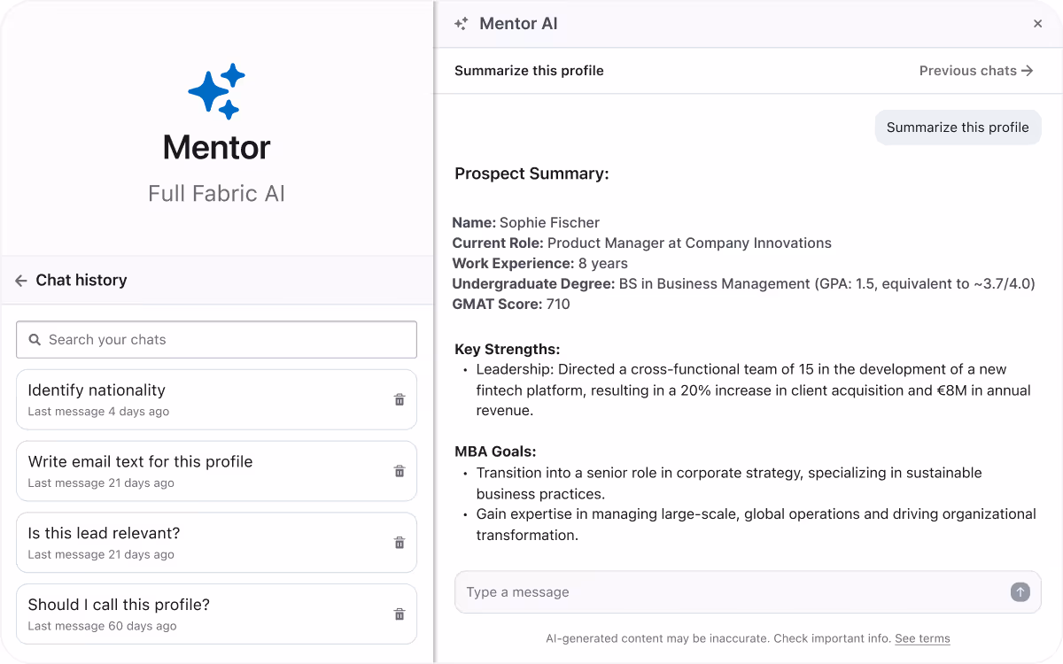Open "Previous chats" in the top bar
This screenshot has height=664, width=1063.
975,71
